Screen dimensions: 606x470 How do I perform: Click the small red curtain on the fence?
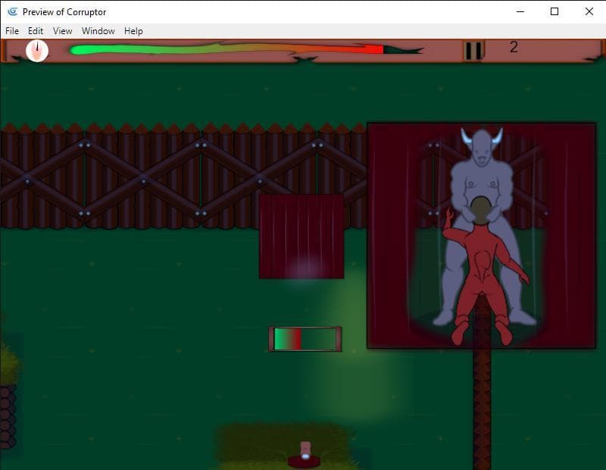(x=301, y=237)
